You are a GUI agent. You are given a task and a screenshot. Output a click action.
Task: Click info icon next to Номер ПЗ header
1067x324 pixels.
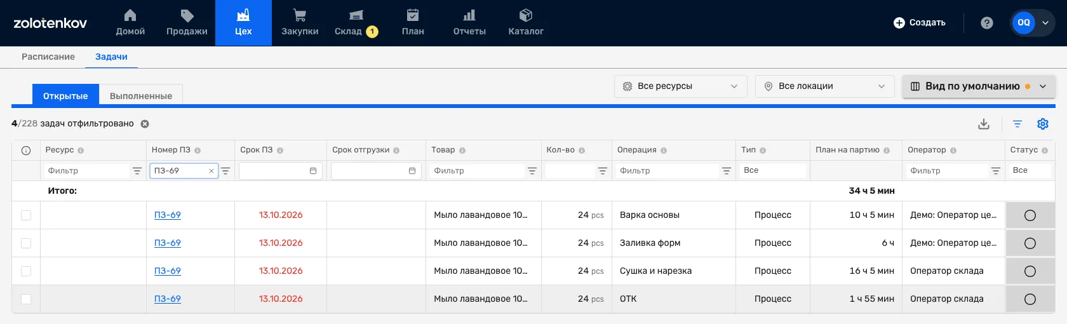[x=198, y=151]
